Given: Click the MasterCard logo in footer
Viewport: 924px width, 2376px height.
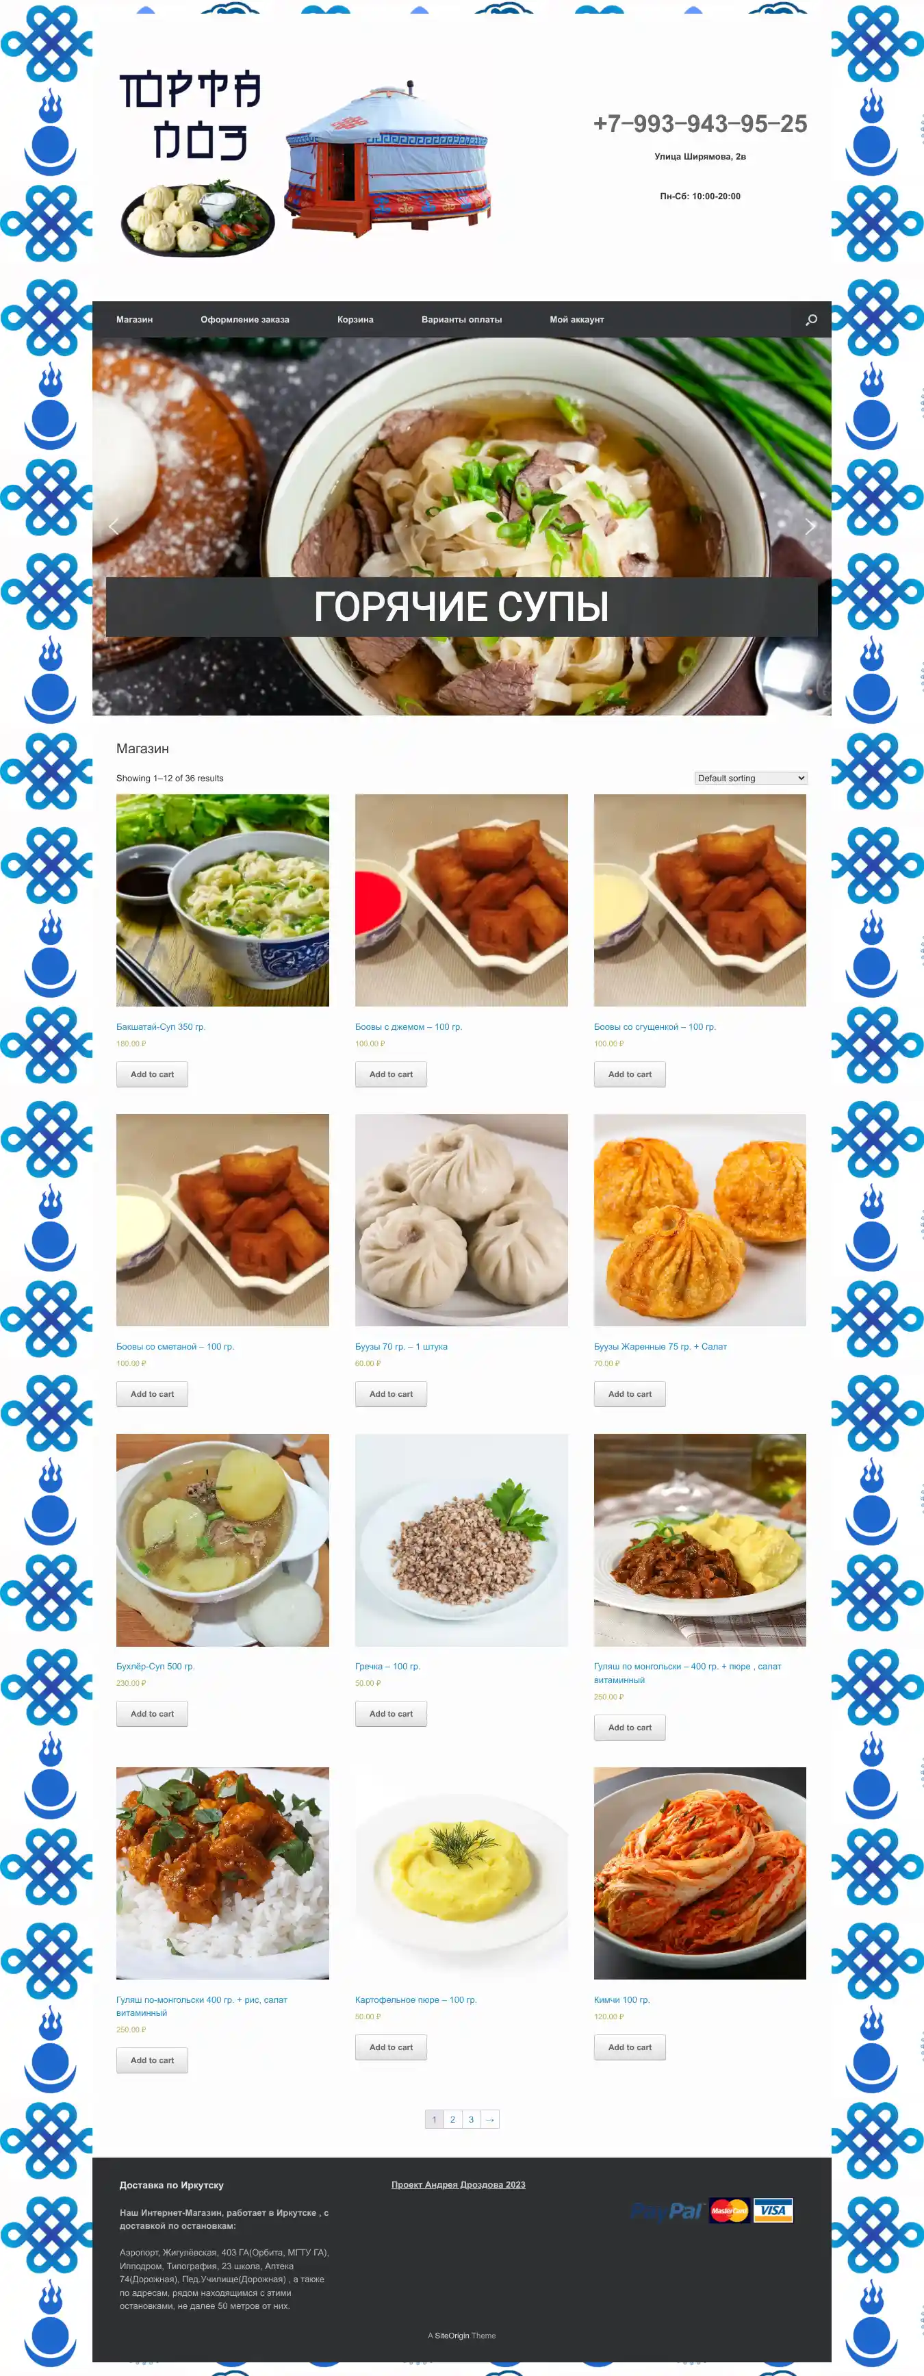Looking at the screenshot, I should pos(730,2211).
